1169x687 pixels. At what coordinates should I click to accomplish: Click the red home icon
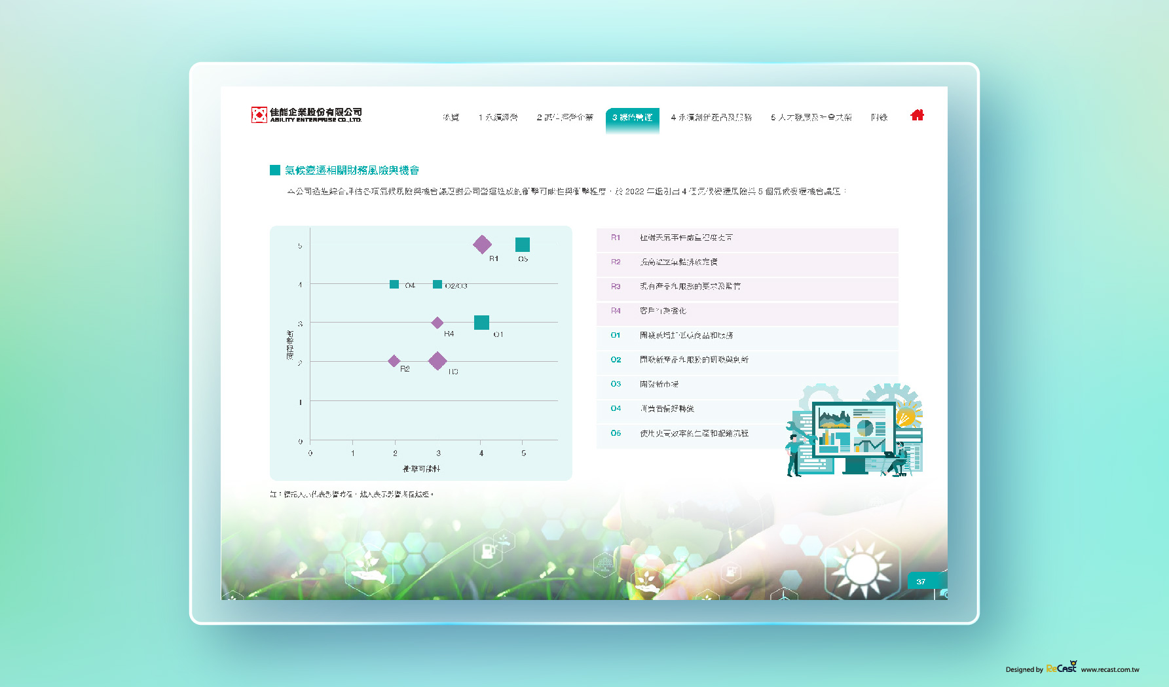pyautogui.click(x=917, y=115)
